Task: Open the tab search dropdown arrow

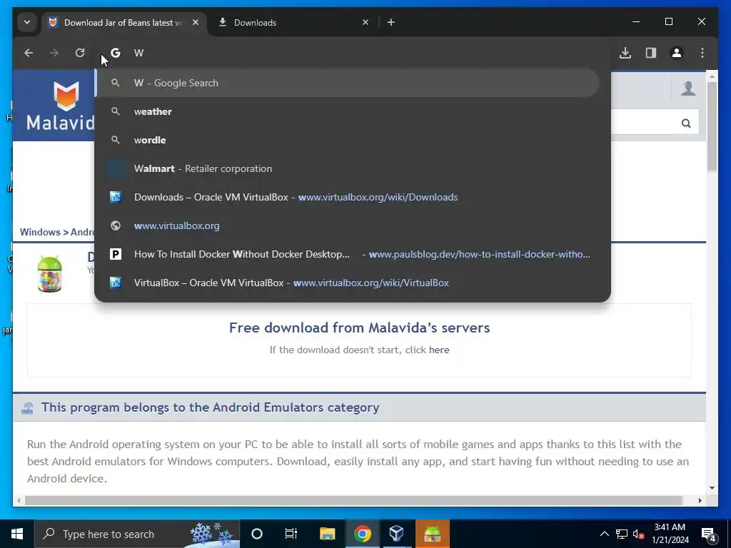Action: [x=27, y=22]
